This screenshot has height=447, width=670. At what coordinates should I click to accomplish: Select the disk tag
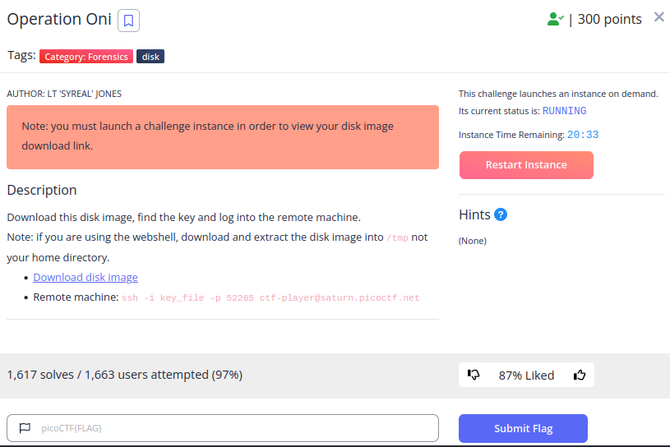(x=150, y=57)
